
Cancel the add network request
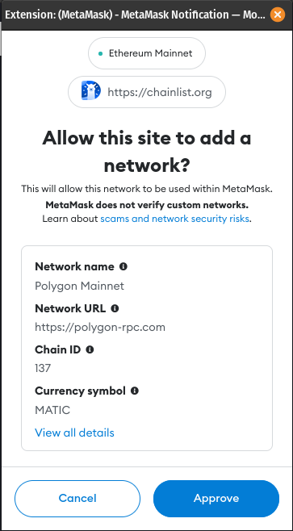click(x=77, y=498)
